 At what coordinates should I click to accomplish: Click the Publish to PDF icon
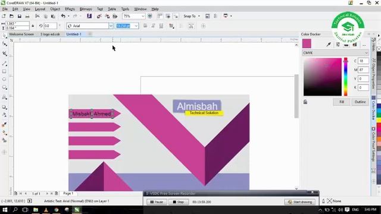tap(115, 16)
